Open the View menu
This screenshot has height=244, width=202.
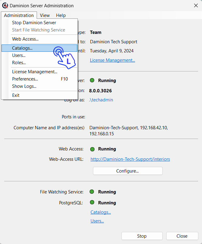click(x=45, y=15)
